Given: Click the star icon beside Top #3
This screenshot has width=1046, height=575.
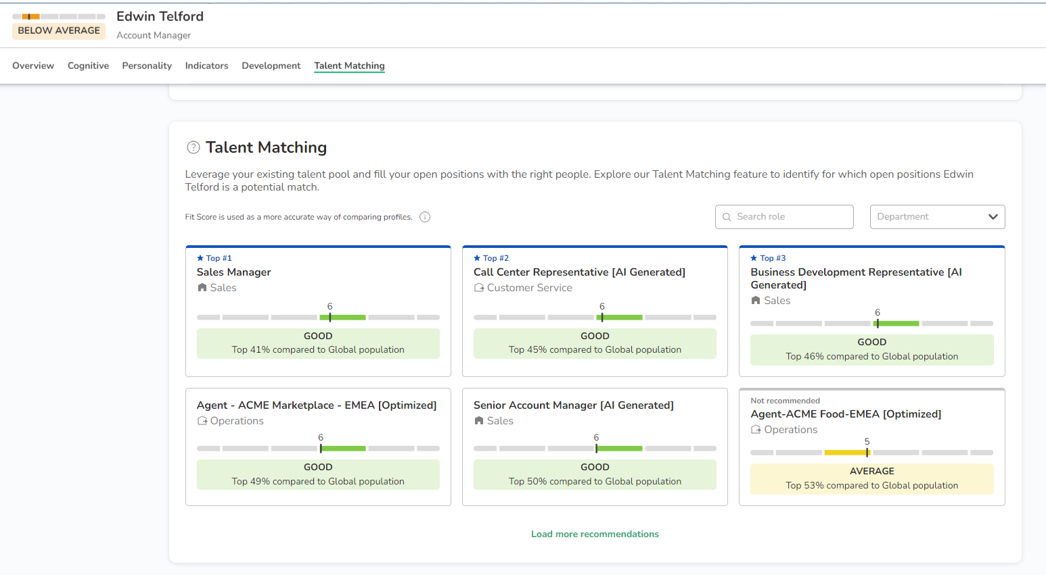Looking at the screenshot, I should [754, 258].
